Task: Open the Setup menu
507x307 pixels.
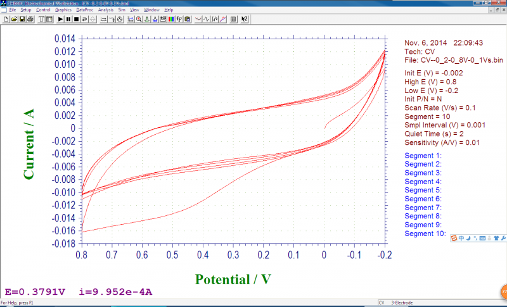Action: (x=26, y=10)
